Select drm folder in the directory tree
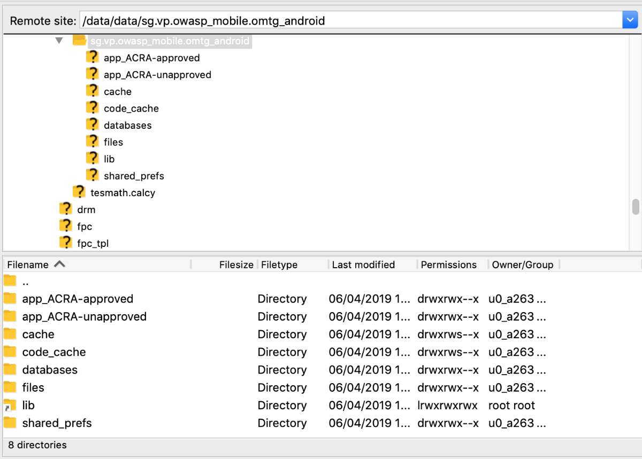Image resolution: width=642 pixels, height=459 pixels. [x=86, y=210]
